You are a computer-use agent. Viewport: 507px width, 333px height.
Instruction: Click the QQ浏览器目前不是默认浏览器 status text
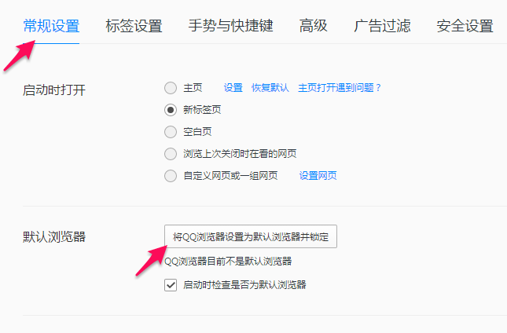(x=233, y=262)
